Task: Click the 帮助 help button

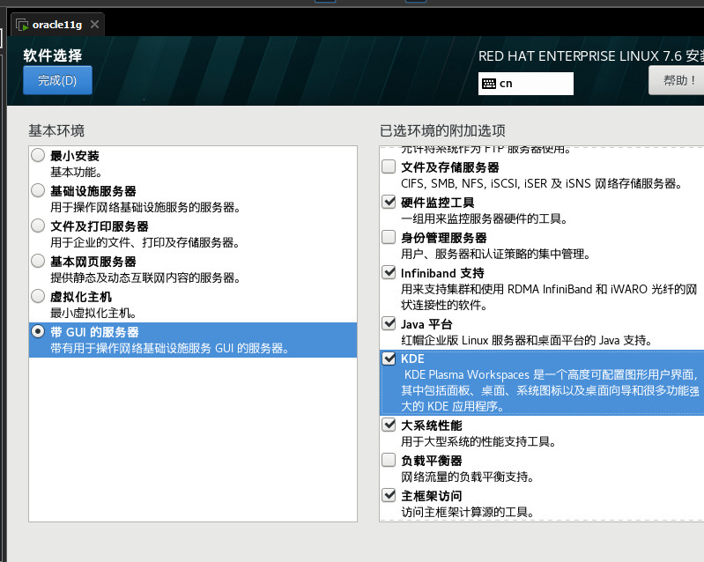Action: [x=677, y=81]
